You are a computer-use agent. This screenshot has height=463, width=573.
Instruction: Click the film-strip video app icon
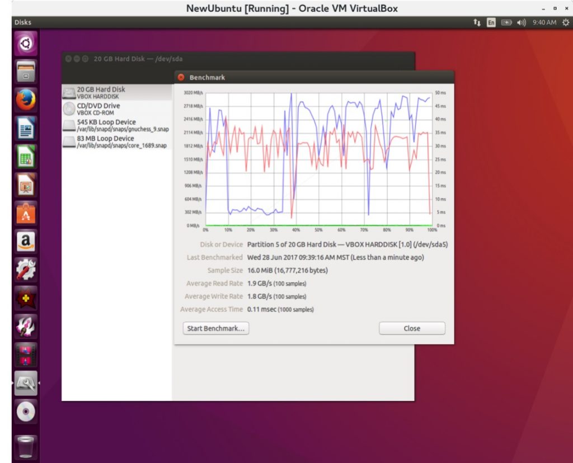point(26,355)
